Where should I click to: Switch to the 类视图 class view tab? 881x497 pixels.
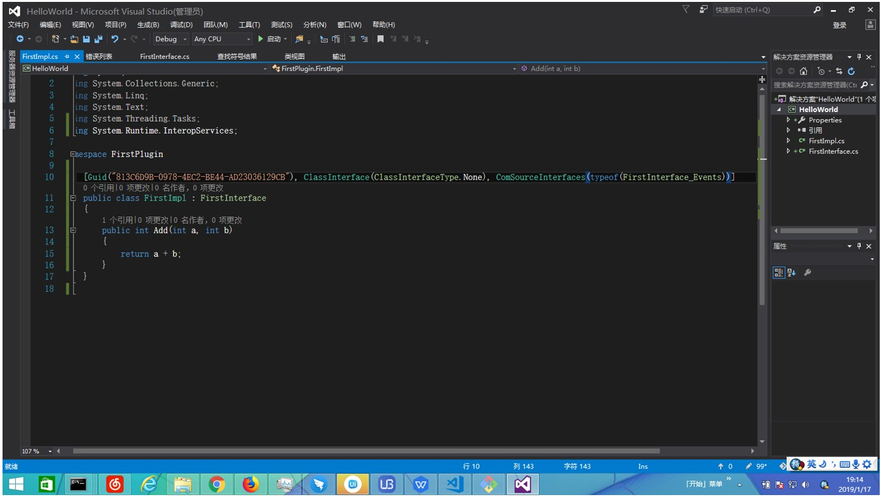(295, 57)
